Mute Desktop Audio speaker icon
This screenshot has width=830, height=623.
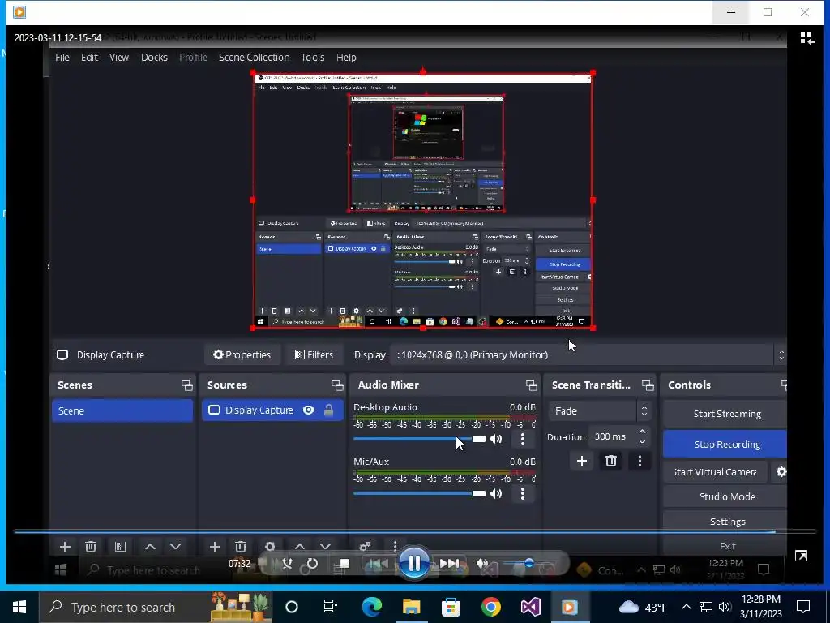[x=496, y=439]
